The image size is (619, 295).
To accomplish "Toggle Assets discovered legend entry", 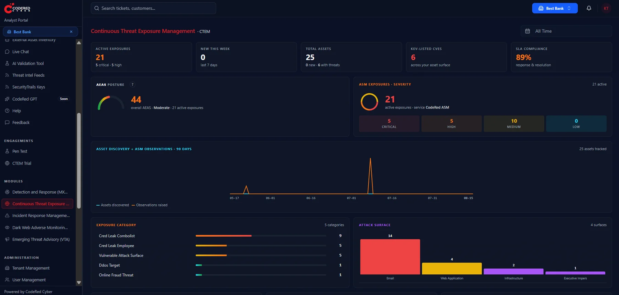I will tap(112, 205).
